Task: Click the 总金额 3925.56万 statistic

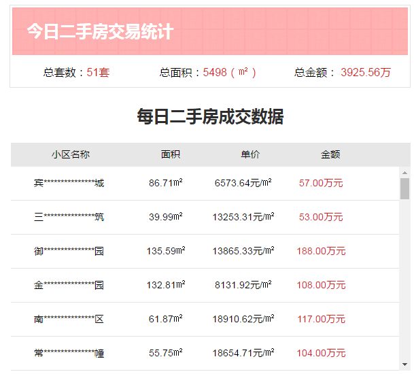Action: [x=343, y=72]
